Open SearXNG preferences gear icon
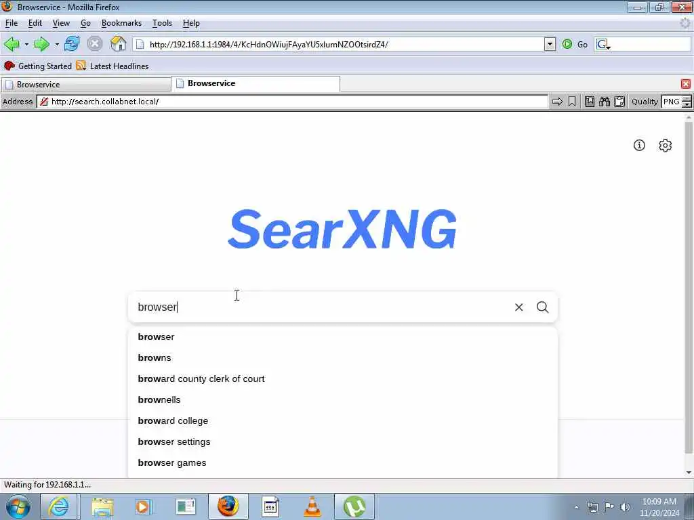 [x=666, y=145]
